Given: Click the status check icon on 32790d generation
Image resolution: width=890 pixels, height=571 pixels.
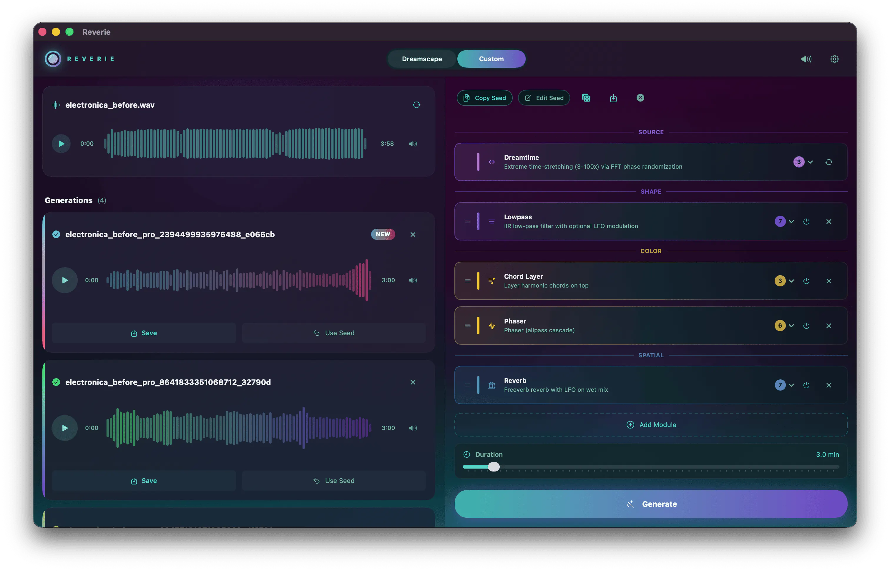Looking at the screenshot, I should click(x=56, y=382).
